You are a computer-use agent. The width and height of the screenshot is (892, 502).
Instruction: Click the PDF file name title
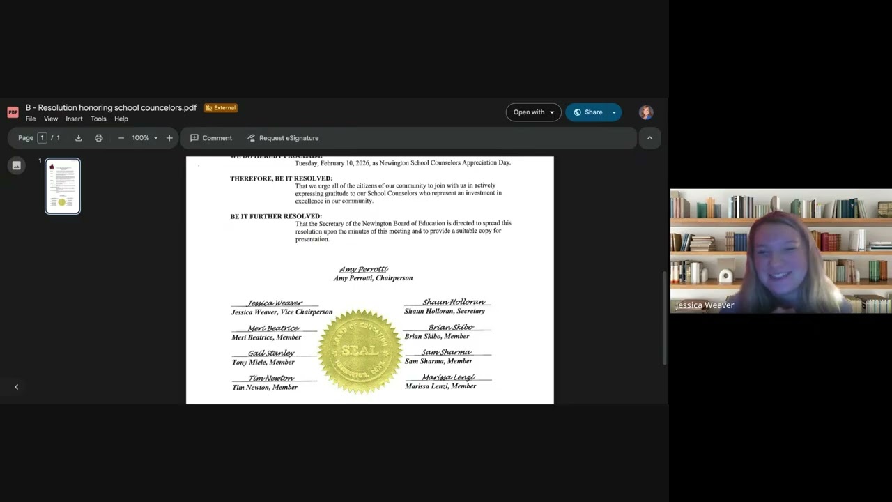coord(111,108)
